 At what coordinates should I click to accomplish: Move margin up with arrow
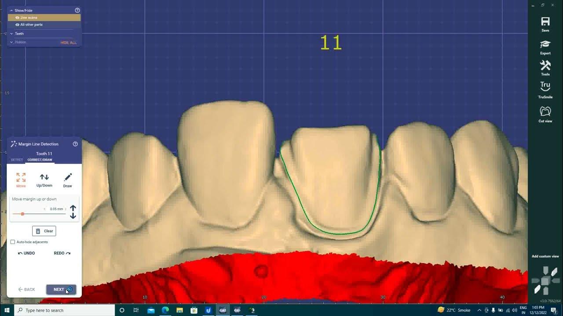pyautogui.click(x=73, y=208)
